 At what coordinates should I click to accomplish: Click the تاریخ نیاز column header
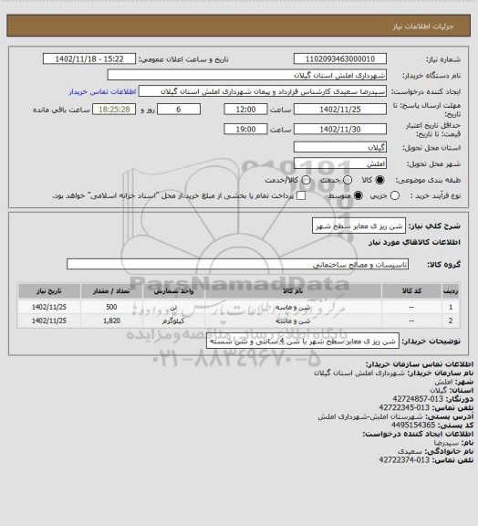coord(49,290)
